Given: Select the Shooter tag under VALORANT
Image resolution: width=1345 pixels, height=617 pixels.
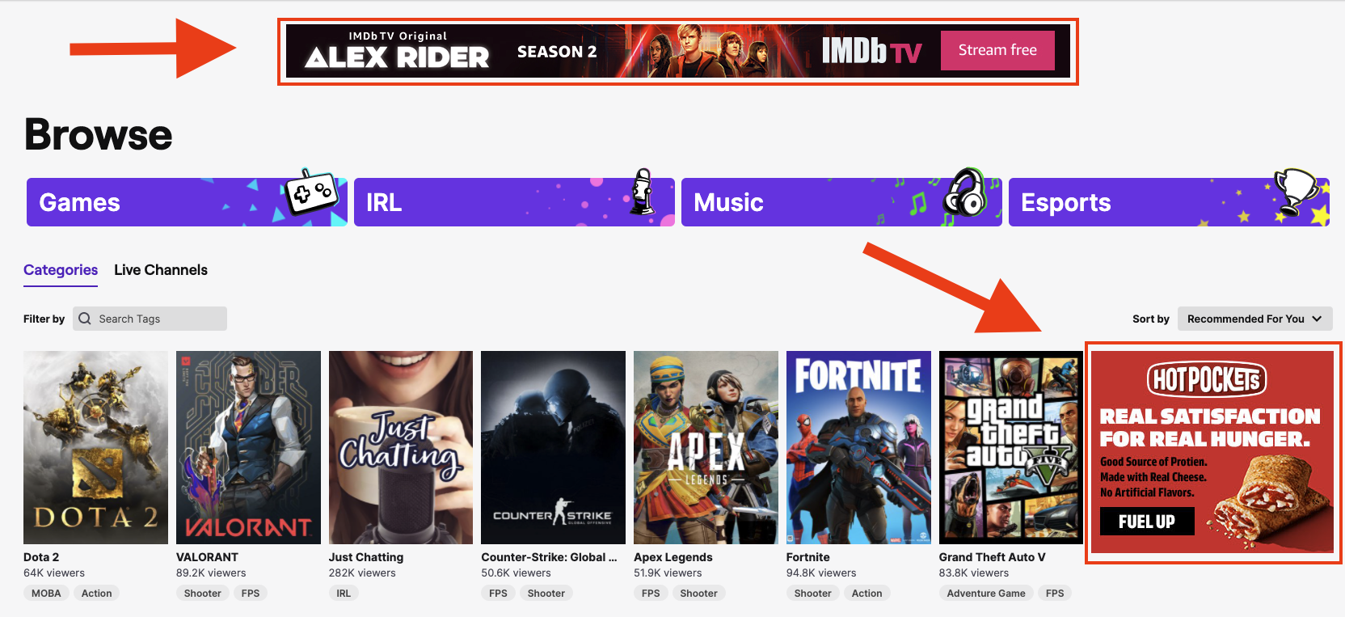Looking at the screenshot, I should (203, 593).
